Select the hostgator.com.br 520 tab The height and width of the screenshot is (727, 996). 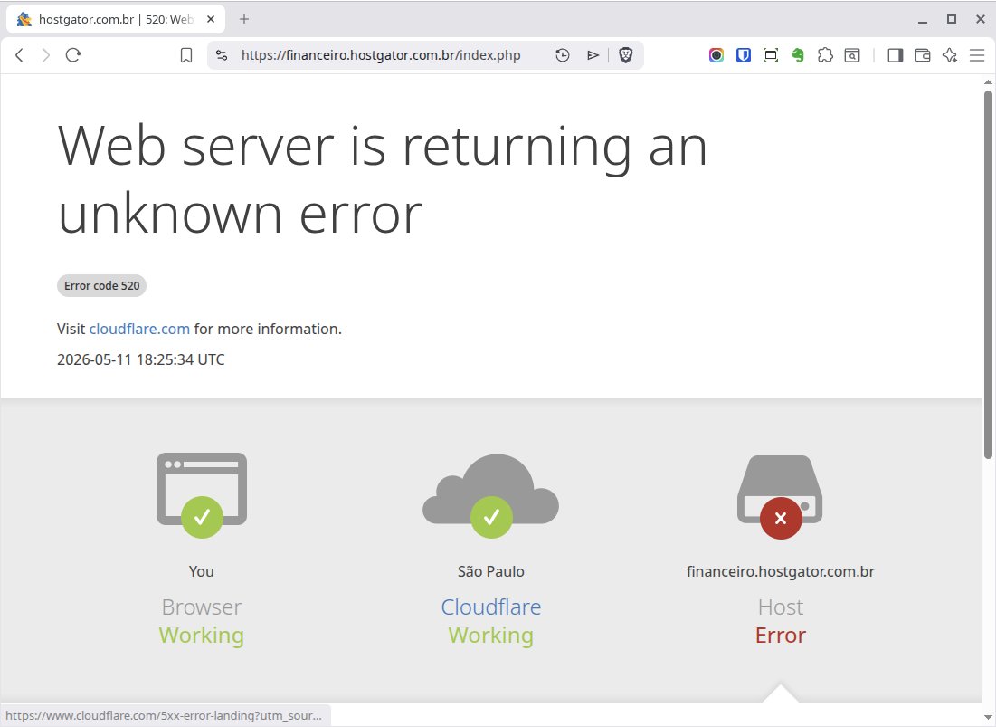116,19
